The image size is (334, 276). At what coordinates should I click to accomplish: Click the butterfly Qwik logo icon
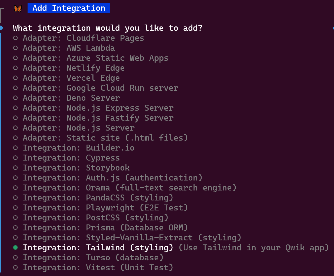coord(18,8)
